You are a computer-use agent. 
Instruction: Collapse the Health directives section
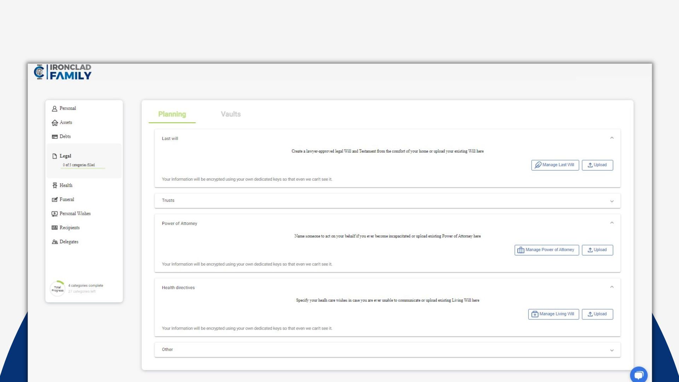click(612, 287)
